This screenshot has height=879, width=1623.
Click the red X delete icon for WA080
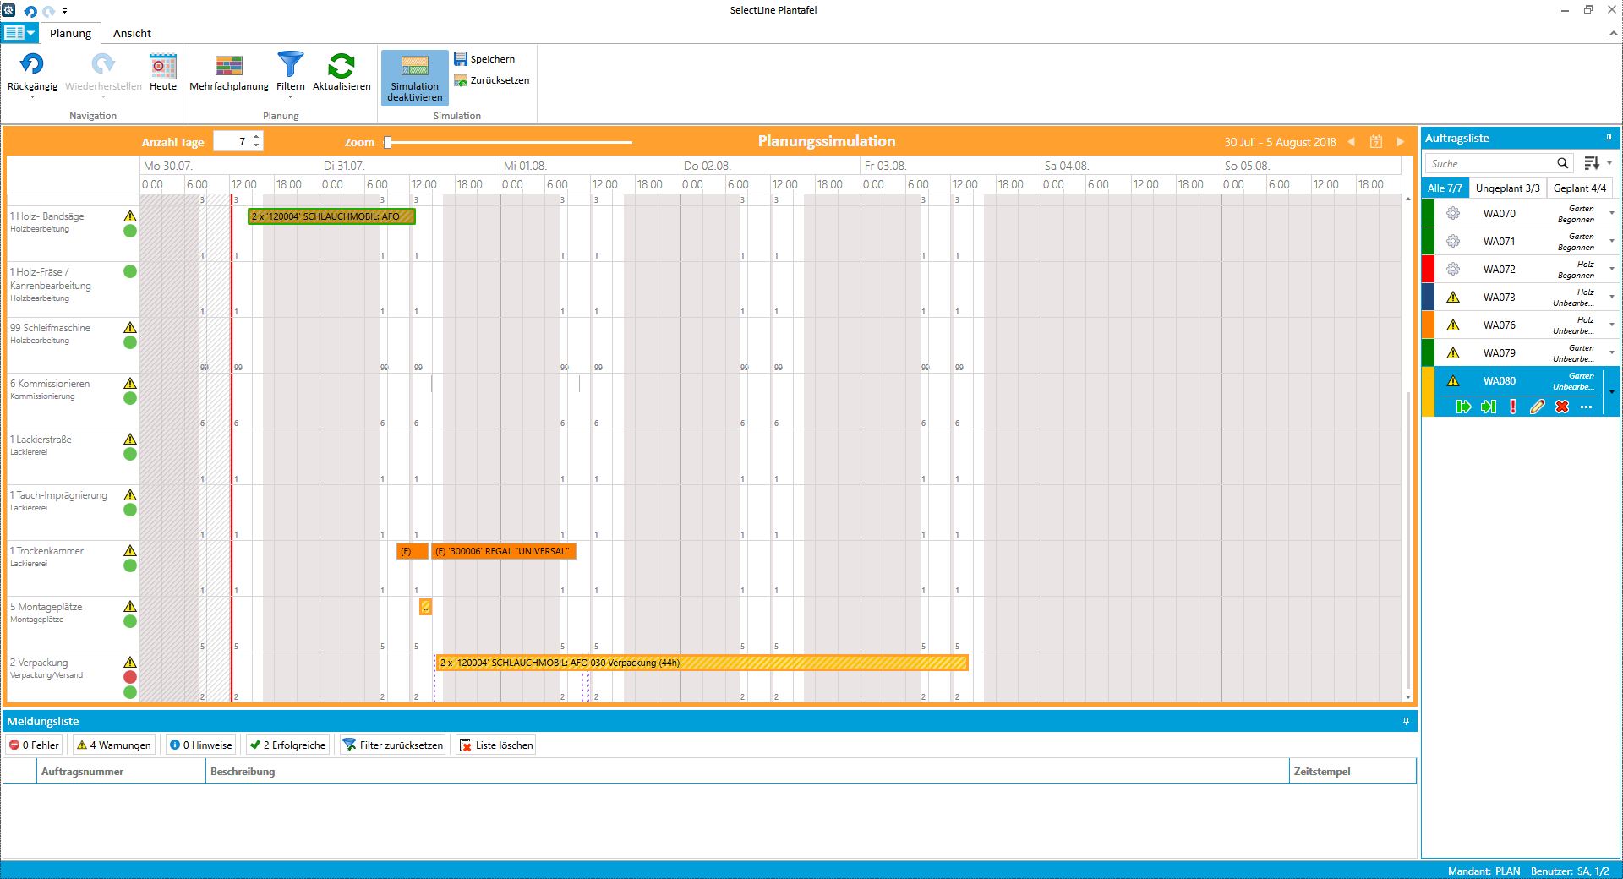coord(1561,407)
